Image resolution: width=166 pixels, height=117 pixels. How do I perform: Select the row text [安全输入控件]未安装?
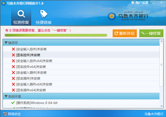(31, 49)
